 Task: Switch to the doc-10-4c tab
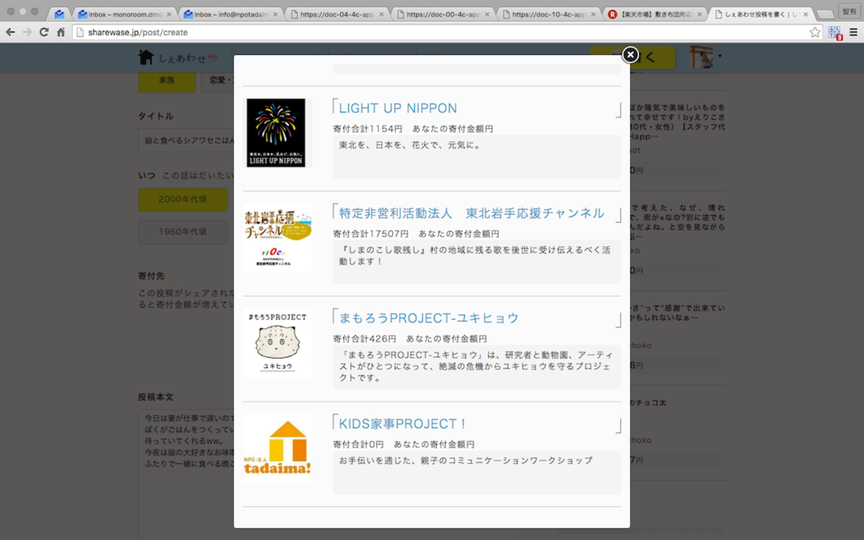(x=548, y=14)
